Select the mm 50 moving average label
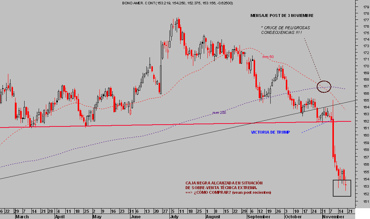This screenshot has width=370, height=219. tap(268, 57)
